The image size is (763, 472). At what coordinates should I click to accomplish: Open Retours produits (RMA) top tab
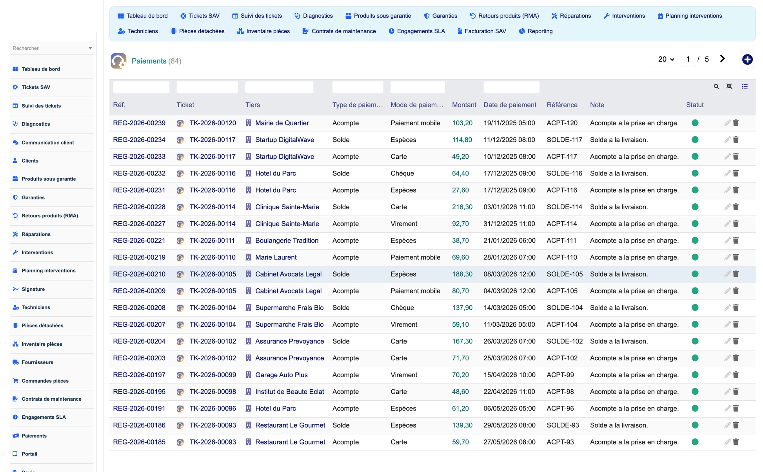point(504,16)
